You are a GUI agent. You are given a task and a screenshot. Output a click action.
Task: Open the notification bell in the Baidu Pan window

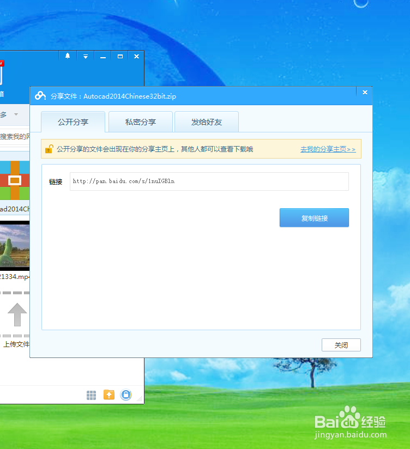(68, 56)
